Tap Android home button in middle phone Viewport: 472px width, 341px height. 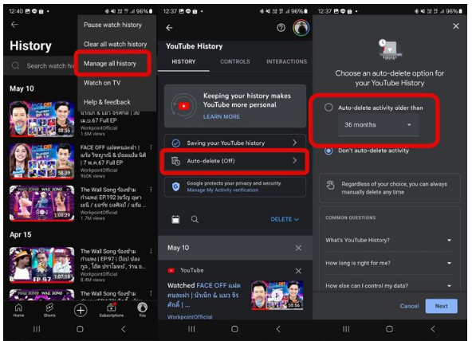pos(234,329)
